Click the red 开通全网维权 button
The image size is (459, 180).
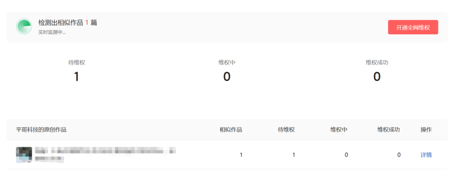pyautogui.click(x=413, y=27)
